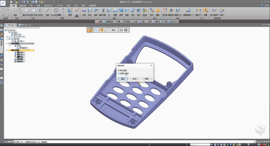Collapse the 顺序建模 section in tree
This screenshot has width=270, height=146.
point(7,50)
